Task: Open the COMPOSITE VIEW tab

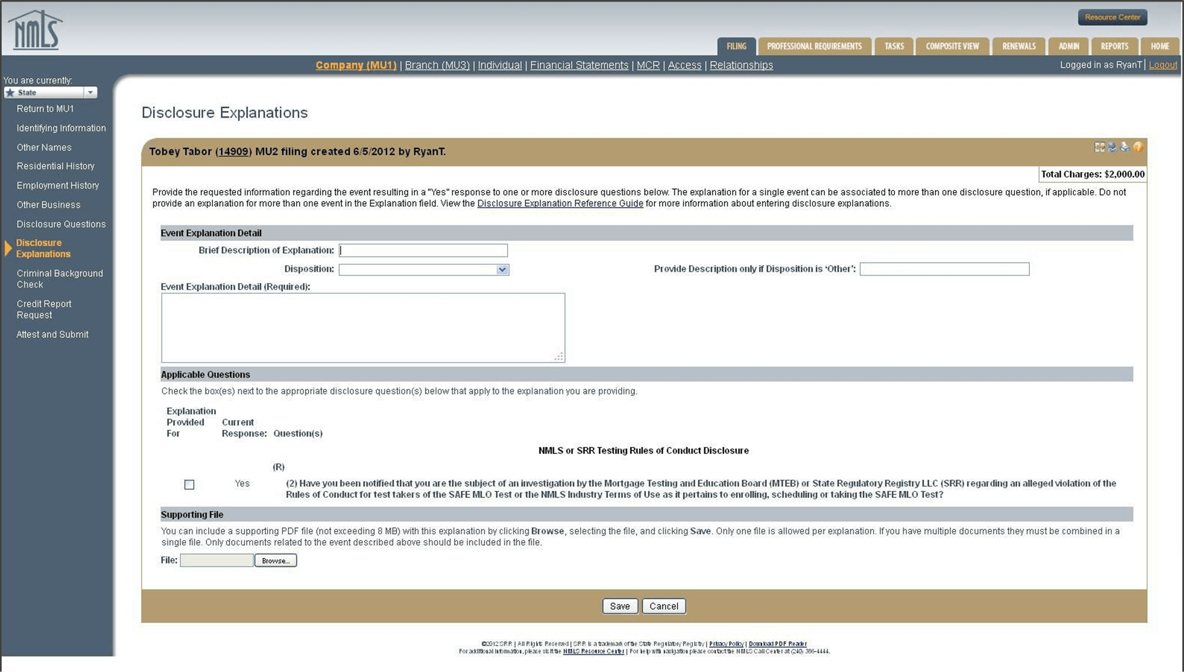Action: [x=952, y=46]
